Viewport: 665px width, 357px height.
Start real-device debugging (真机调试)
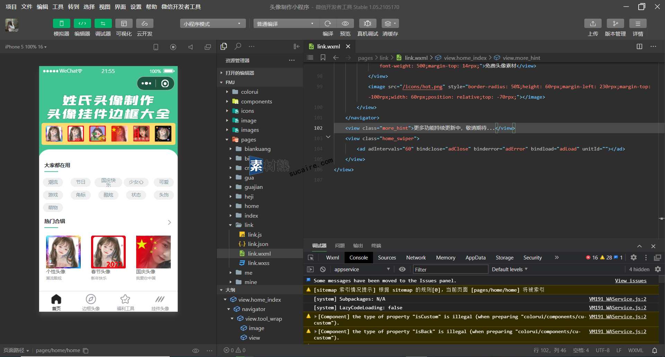[368, 24]
